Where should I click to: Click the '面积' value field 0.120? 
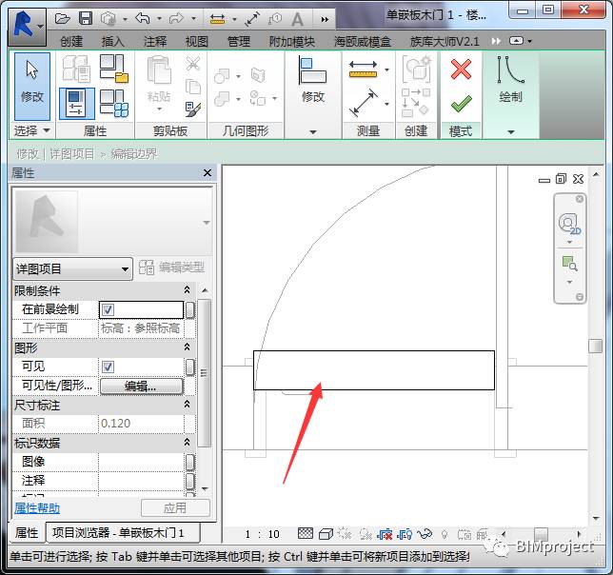(x=141, y=424)
